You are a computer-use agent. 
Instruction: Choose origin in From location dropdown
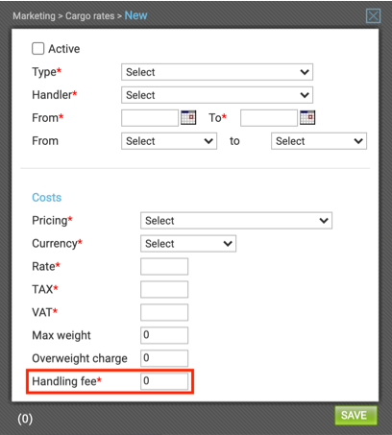pos(169,141)
